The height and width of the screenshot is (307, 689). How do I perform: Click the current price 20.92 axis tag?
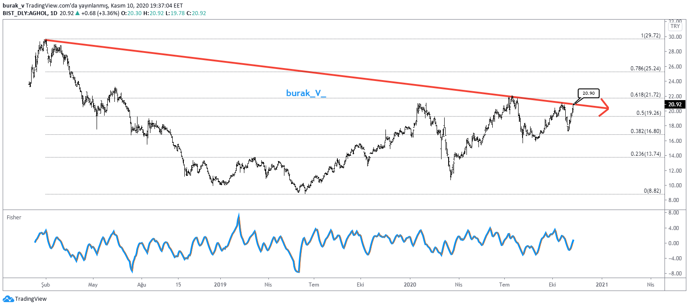pos(675,105)
